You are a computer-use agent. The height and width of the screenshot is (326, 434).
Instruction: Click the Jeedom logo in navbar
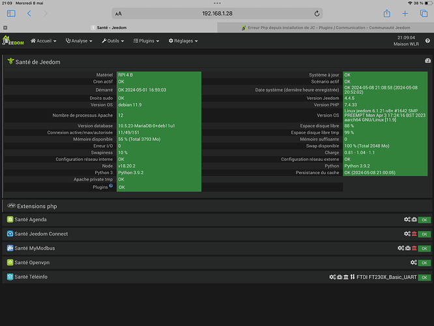click(x=13, y=41)
